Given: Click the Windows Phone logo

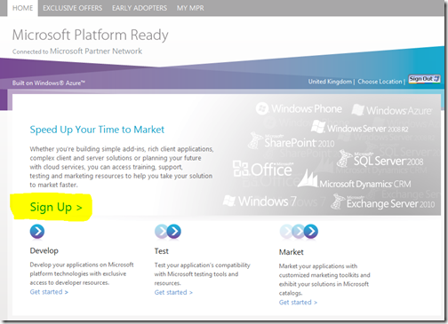Looking at the screenshot, I should [x=299, y=109].
